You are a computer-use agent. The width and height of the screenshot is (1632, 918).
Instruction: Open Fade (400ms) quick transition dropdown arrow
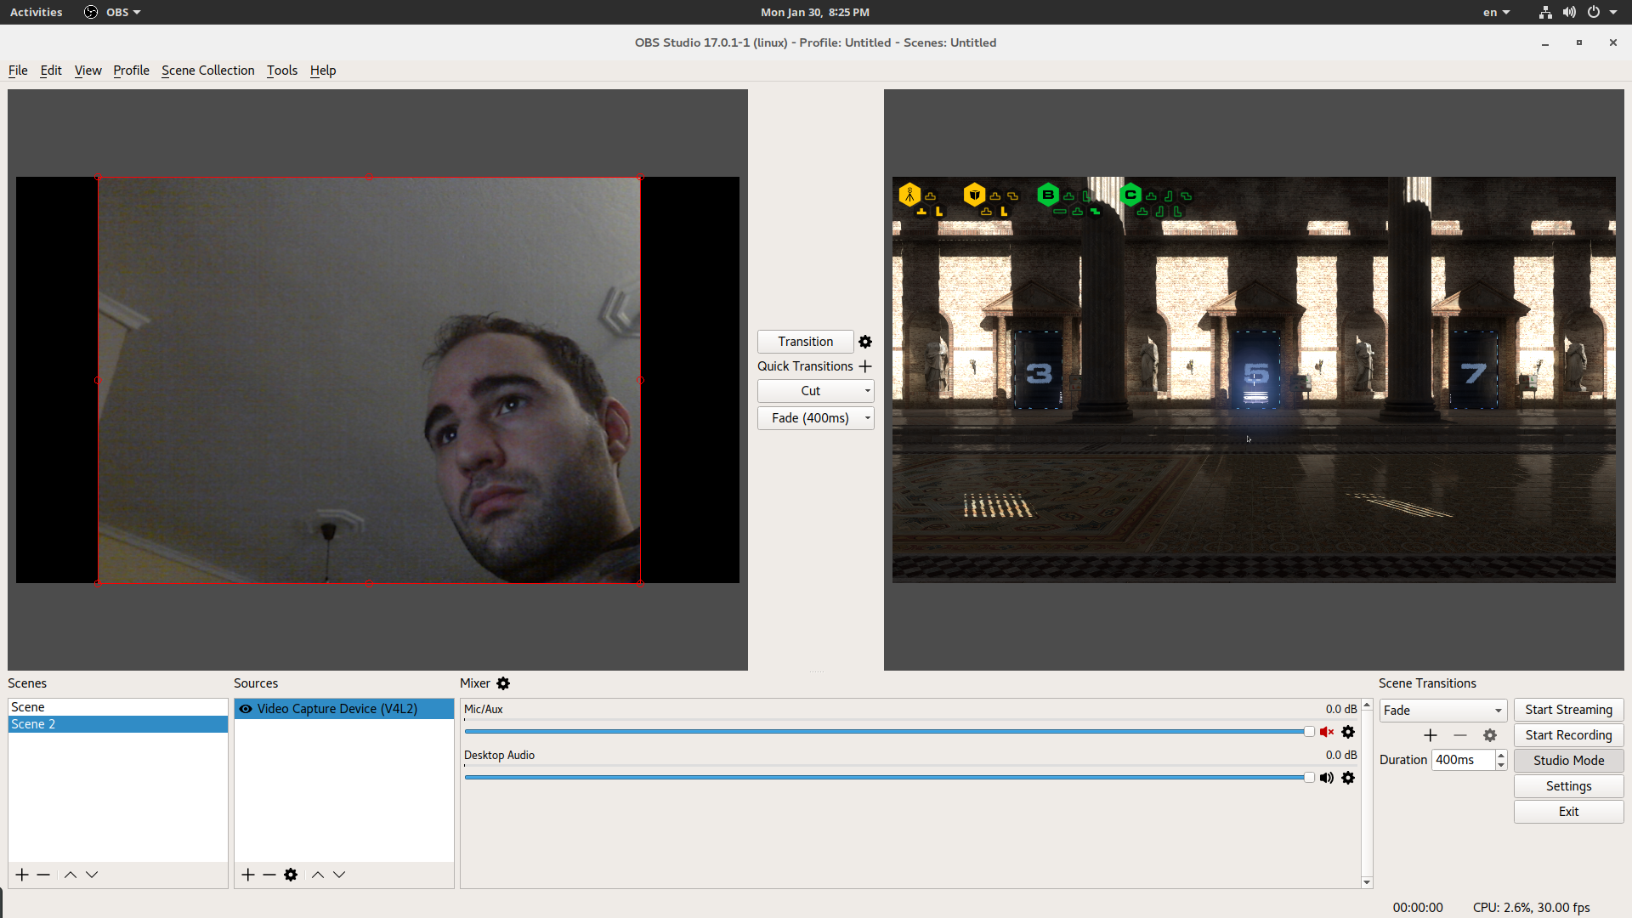[867, 418]
